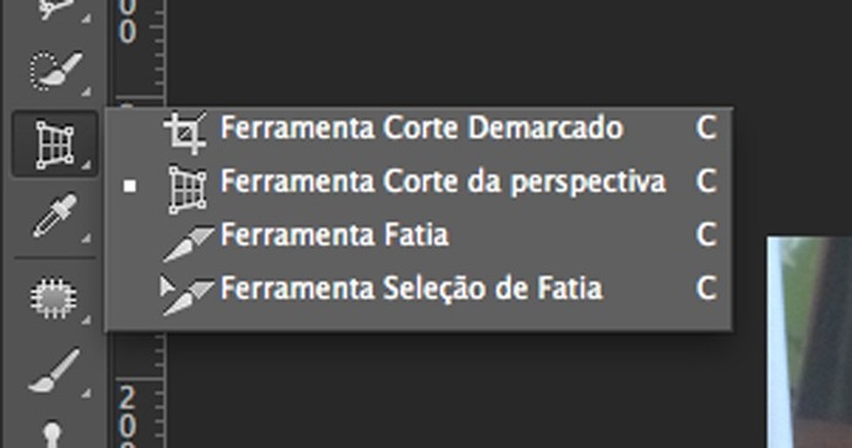Choose the Brush tool

[x=54, y=372]
